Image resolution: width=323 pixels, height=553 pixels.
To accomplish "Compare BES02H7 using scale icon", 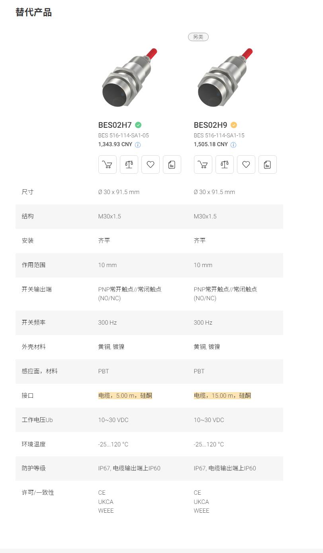I will 129,165.
